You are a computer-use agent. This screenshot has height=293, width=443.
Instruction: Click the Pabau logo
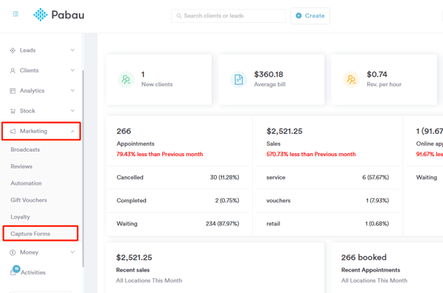pyautogui.click(x=59, y=15)
